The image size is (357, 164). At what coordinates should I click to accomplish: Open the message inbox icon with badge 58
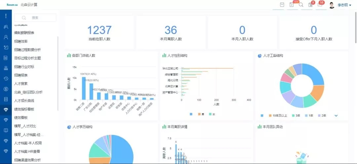click(x=320, y=5)
